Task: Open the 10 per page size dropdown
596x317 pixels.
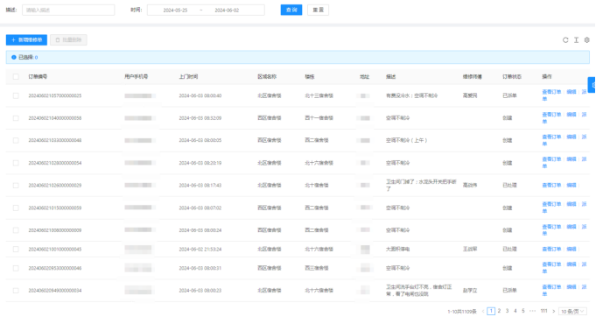Action: [x=572, y=311]
